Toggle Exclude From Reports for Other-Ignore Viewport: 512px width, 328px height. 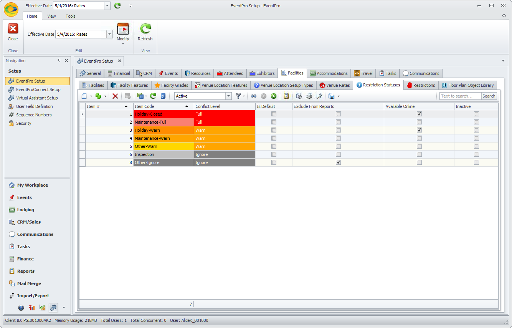click(x=338, y=162)
